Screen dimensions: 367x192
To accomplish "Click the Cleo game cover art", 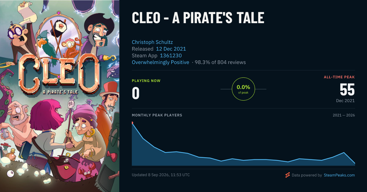I will click(60, 96).
